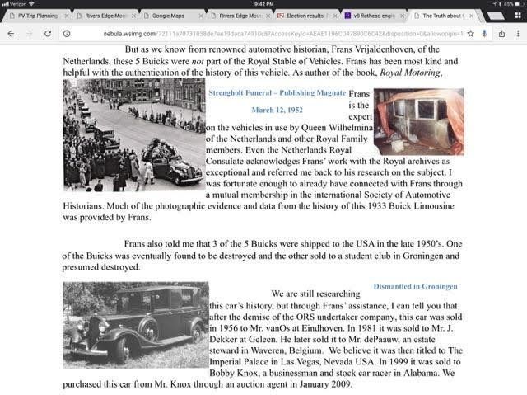
Task: Open the Rivers Edge tab before Election results
Action: coord(240,16)
